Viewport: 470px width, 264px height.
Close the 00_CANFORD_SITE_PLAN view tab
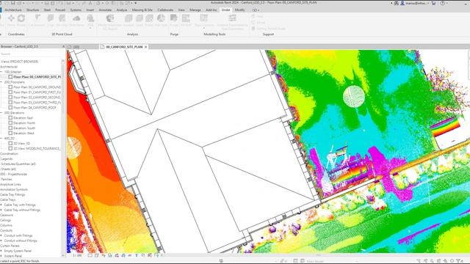[146, 47]
